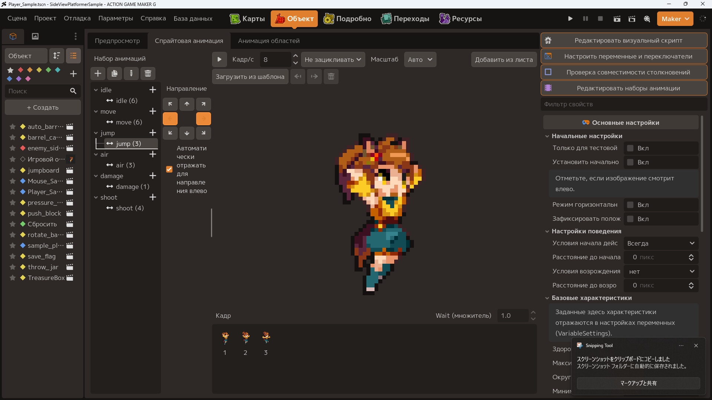Switch to Предпросмотр tab
Screen dimensions: 712x400
(x=117, y=41)
